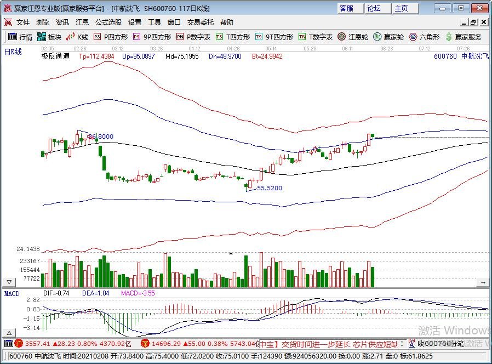Open the 江恩轮 Gann wheel tool
This screenshot has height=364, width=492.
point(353,37)
